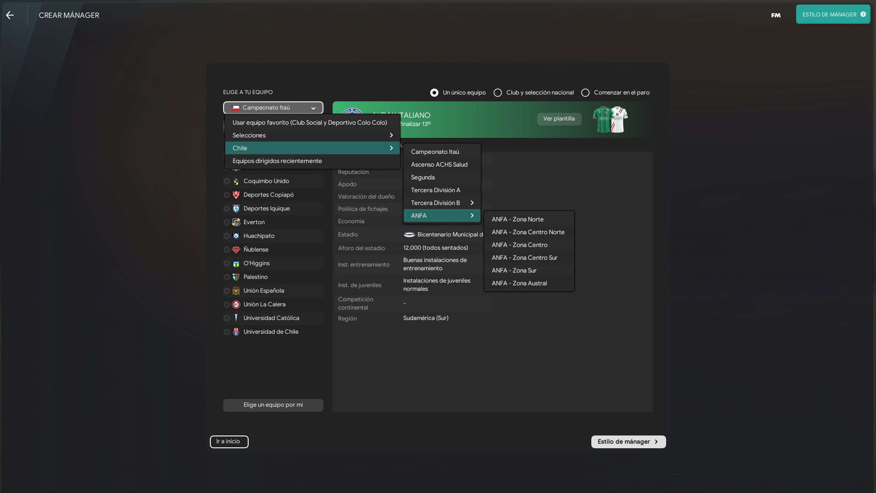The height and width of the screenshot is (493, 876).
Task: Select ANFA - Zona Centro Norte
Action: click(529, 232)
